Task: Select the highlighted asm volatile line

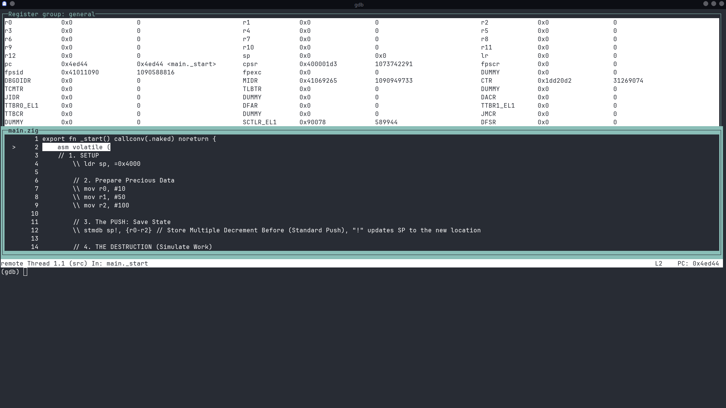Action: click(77, 147)
